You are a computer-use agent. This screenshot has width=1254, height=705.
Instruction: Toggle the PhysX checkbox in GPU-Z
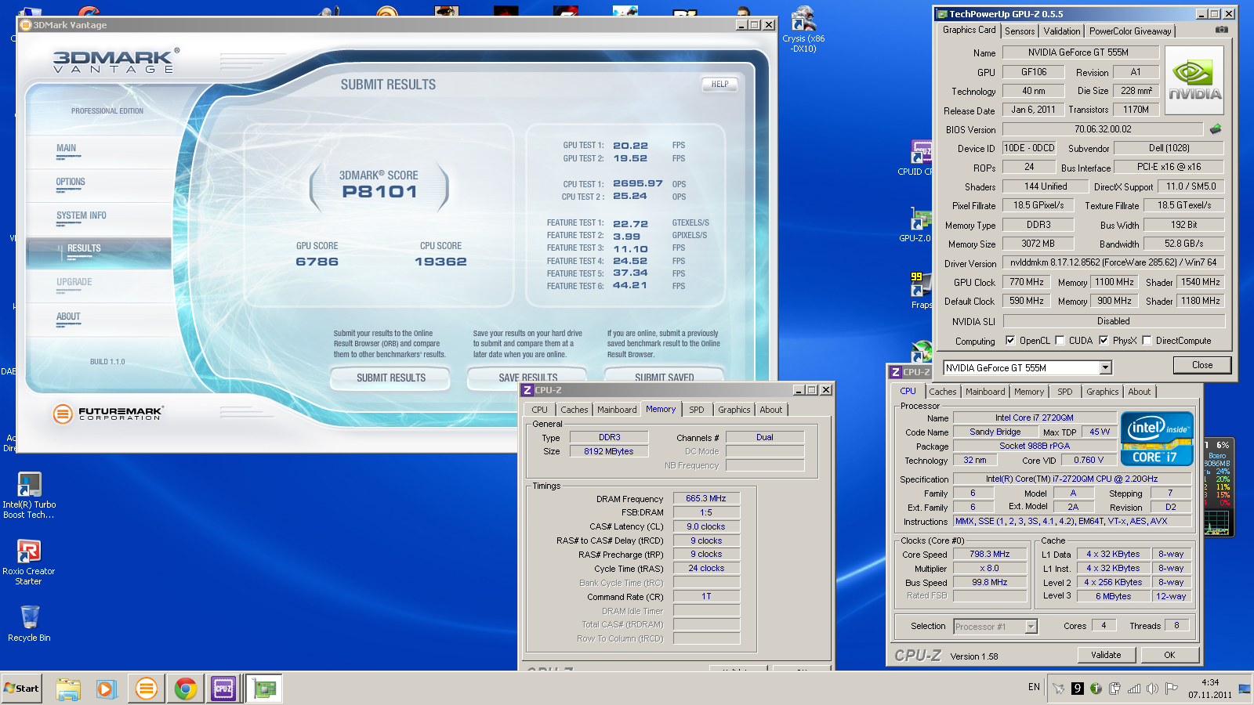click(1104, 341)
